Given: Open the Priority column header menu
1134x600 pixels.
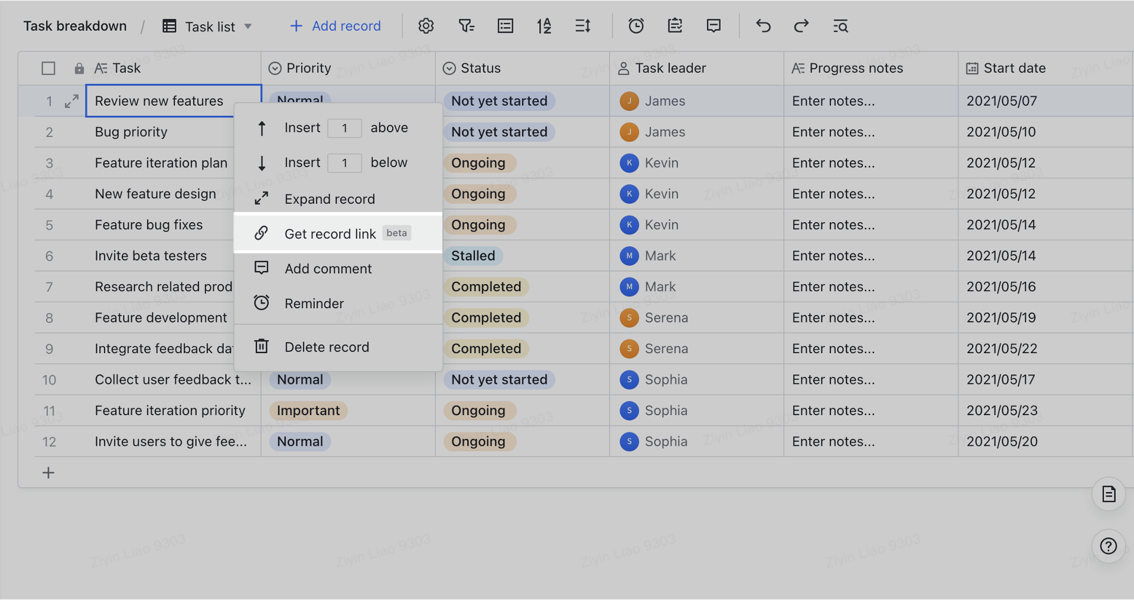Looking at the screenshot, I should click(x=348, y=69).
